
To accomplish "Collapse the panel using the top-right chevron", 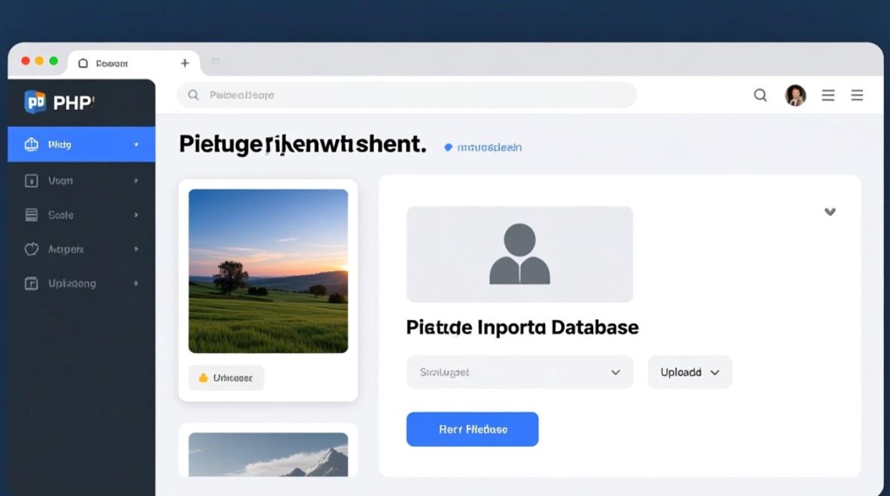I will click(x=829, y=212).
